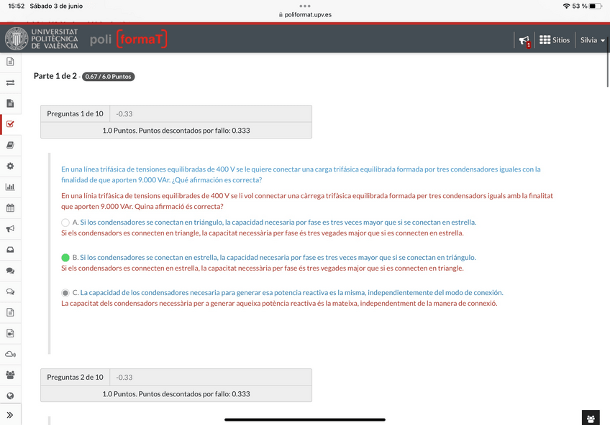Open notifications megaphone in top header
Screen dimensions: 610x425
524,40
